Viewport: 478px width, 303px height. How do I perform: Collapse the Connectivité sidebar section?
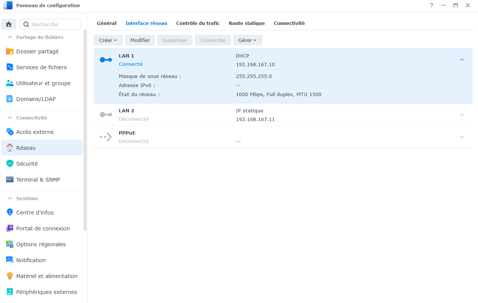click(9, 118)
